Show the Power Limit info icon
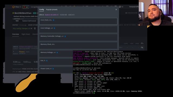The image size is (173, 97). [x=53, y=69]
